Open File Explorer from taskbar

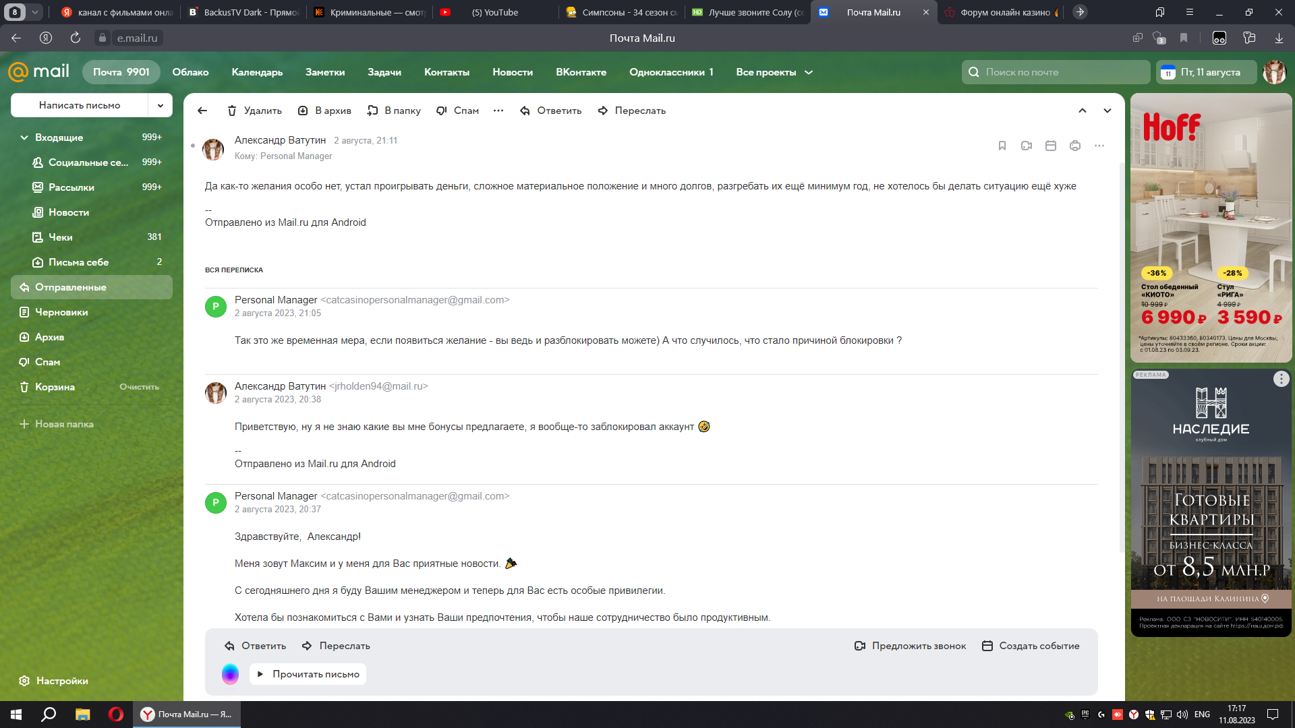(x=82, y=715)
